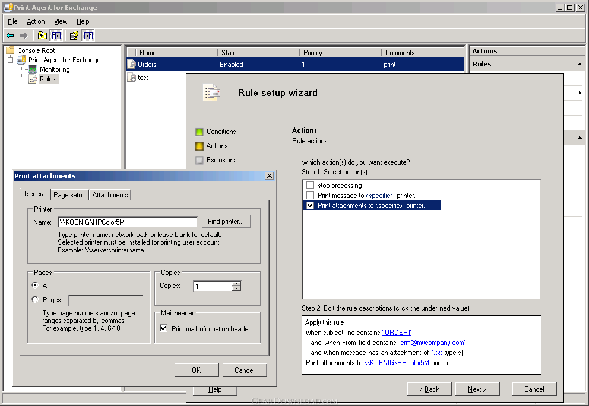The image size is (589, 406).
Task: Check the 'stop processing' checkbox
Action: tap(311, 185)
